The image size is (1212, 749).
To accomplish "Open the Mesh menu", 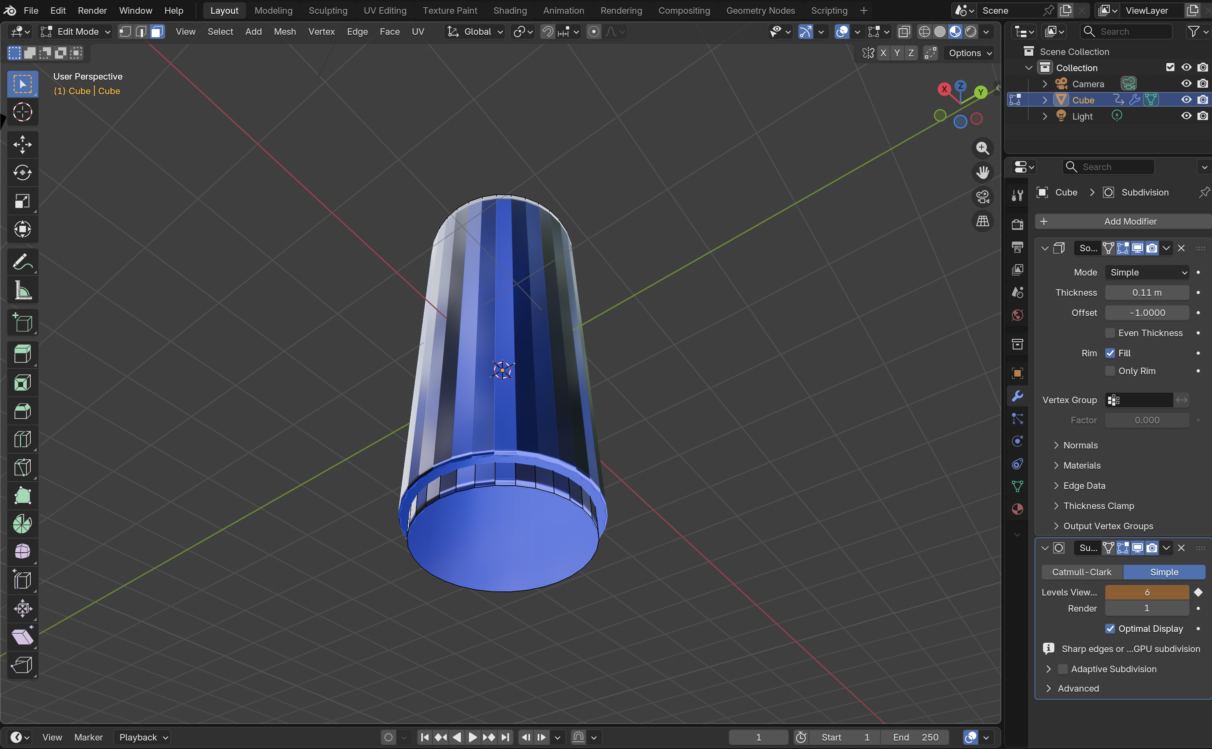I will [285, 32].
